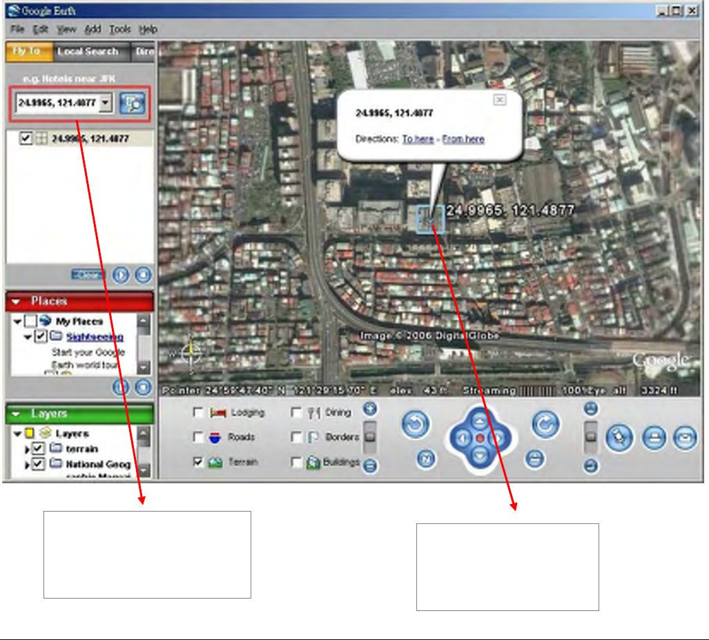Pan the map left arrow
Image resolution: width=709 pixels, height=640 pixels.
click(462, 438)
